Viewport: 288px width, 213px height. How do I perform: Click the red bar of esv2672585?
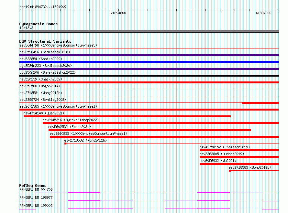click(149, 110)
